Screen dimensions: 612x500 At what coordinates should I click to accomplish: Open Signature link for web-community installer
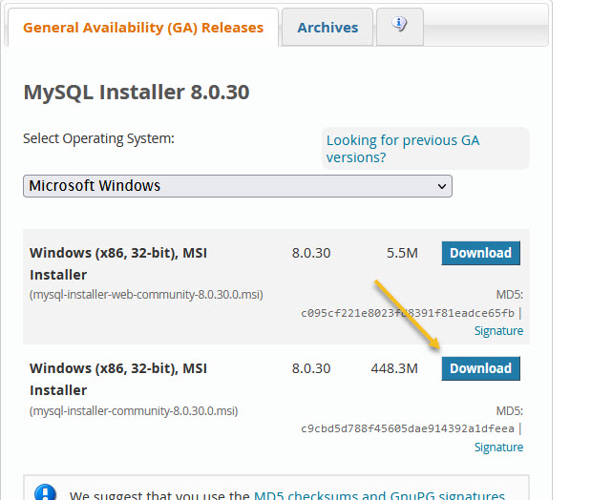point(498,331)
